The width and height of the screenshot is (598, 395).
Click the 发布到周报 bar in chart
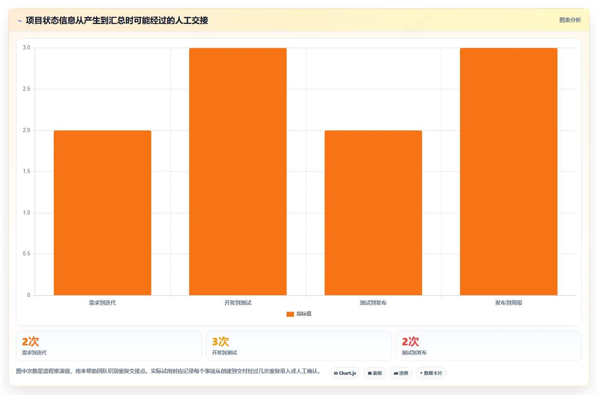coord(509,171)
